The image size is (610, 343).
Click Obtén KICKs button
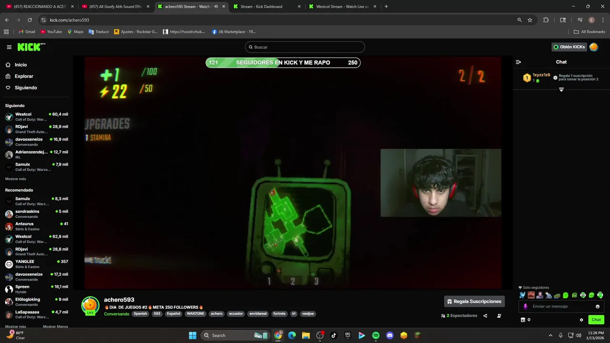(569, 47)
